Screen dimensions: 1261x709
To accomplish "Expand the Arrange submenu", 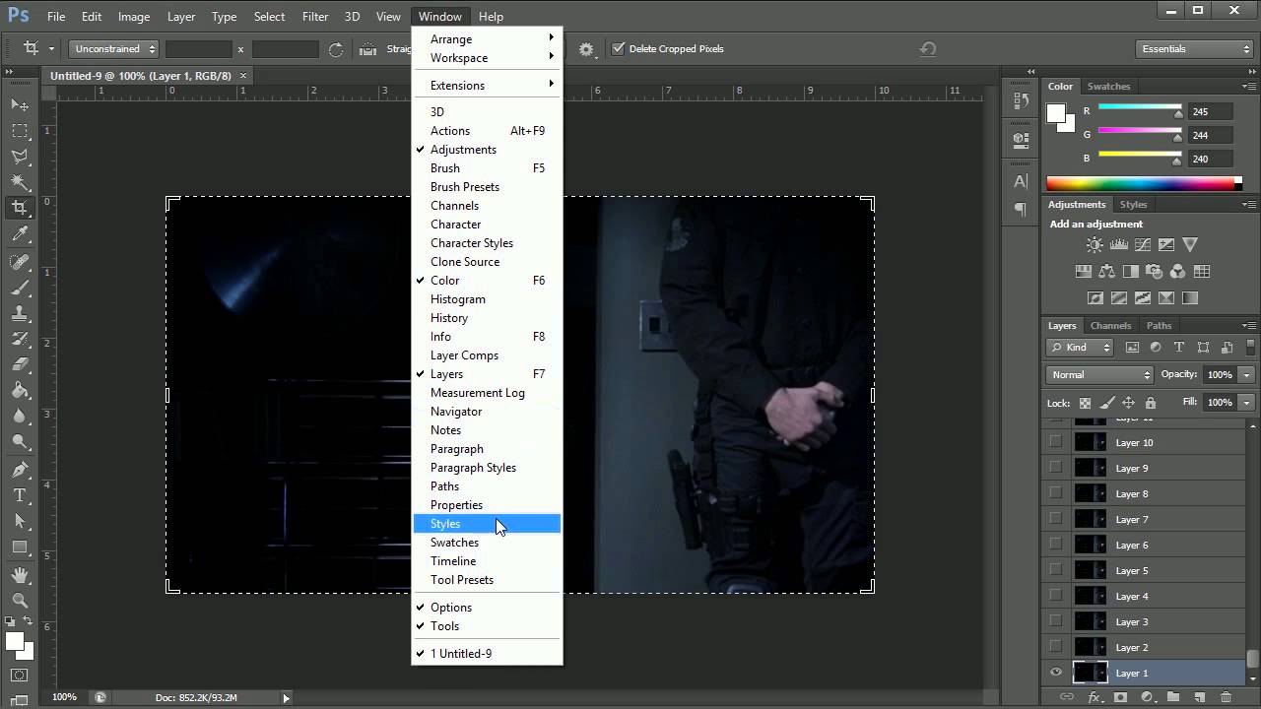I will coord(488,38).
